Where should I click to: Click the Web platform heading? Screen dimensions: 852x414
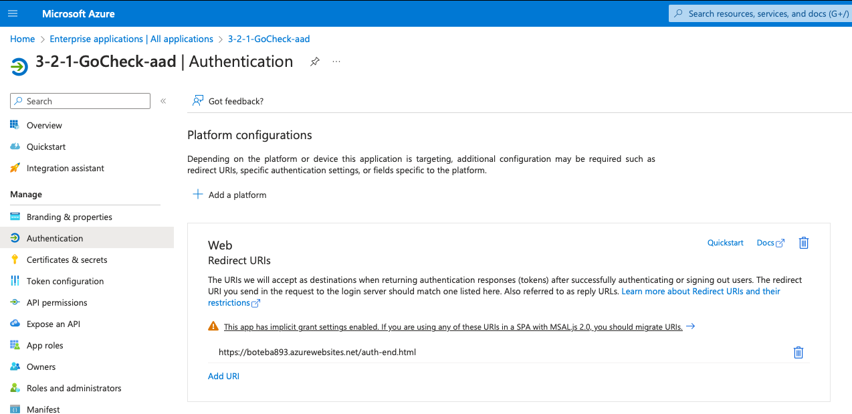220,245
